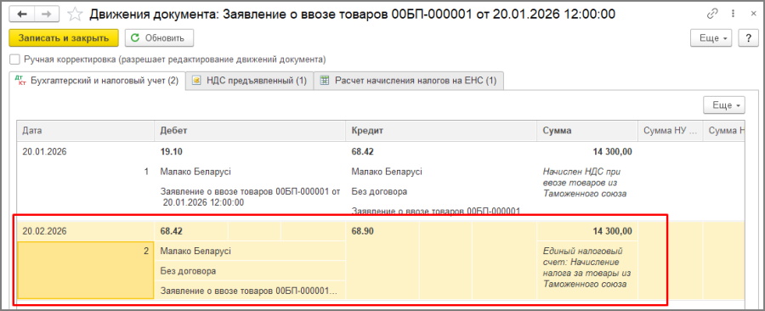Click Без договора in first row credit
This screenshot has width=765, height=311.
click(x=379, y=191)
